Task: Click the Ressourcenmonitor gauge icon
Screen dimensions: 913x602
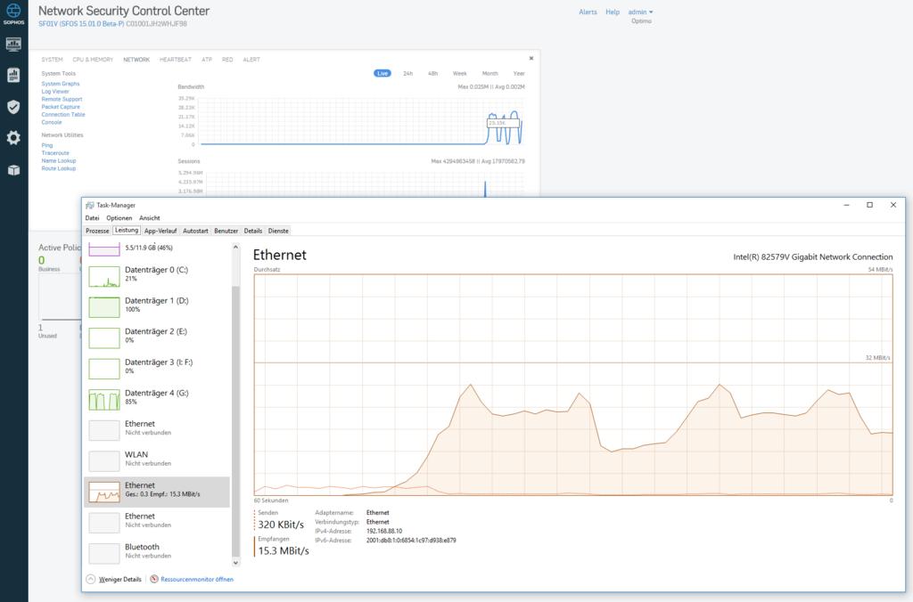Action: [x=154, y=580]
